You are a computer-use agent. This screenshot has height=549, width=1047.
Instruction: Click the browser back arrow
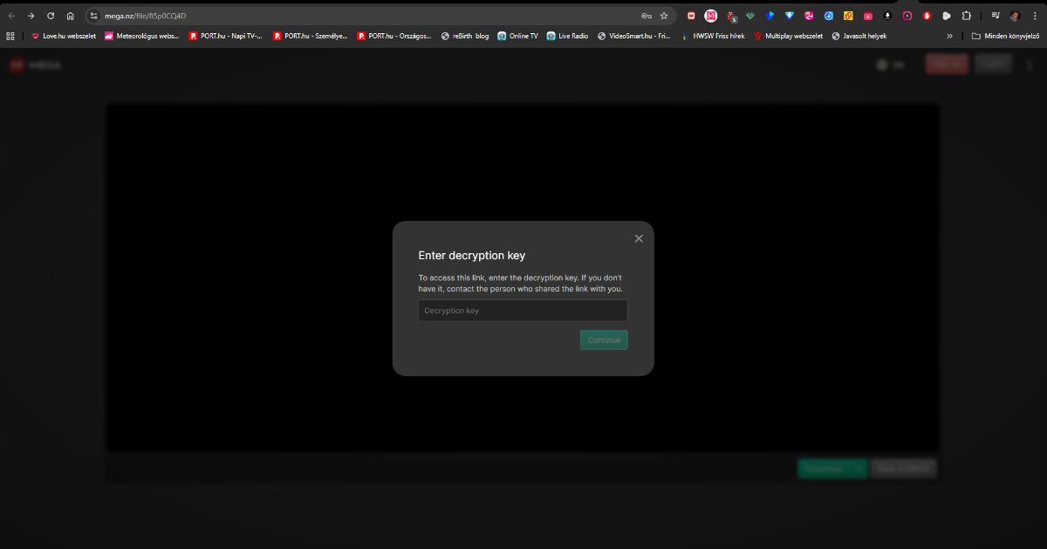[x=11, y=16]
